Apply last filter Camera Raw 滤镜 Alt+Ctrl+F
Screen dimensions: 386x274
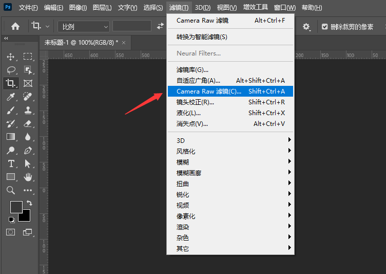point(230,21)
